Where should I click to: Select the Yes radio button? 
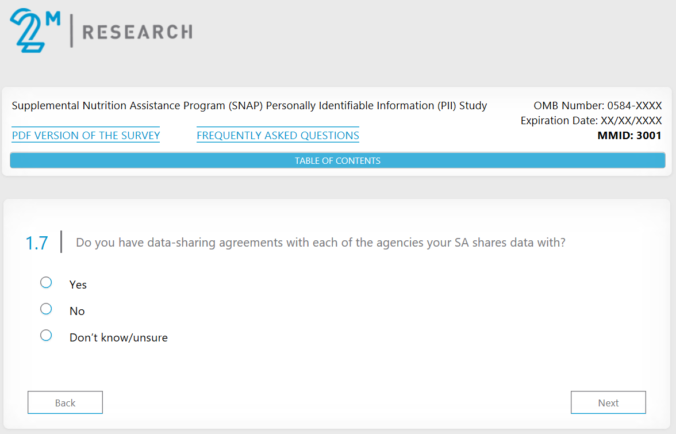(x=46, y=282)
